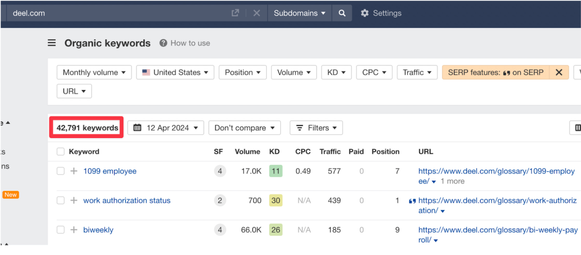Sort by the SF column header
Screen dimensions: 581x255
point(218,152)
